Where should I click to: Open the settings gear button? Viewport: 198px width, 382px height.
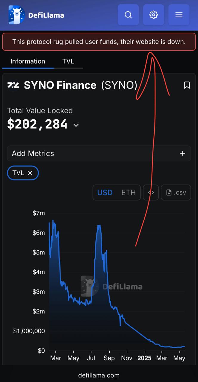click(154, 15)
